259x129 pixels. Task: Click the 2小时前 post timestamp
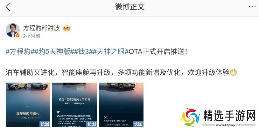pos(31,36)
